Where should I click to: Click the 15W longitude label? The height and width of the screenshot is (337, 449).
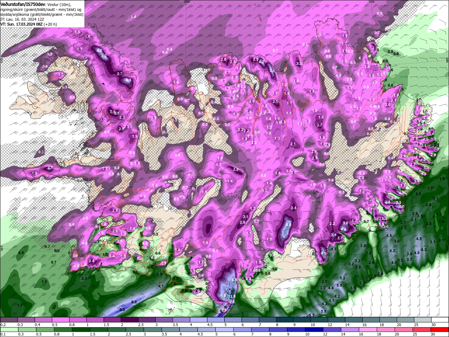371,2
